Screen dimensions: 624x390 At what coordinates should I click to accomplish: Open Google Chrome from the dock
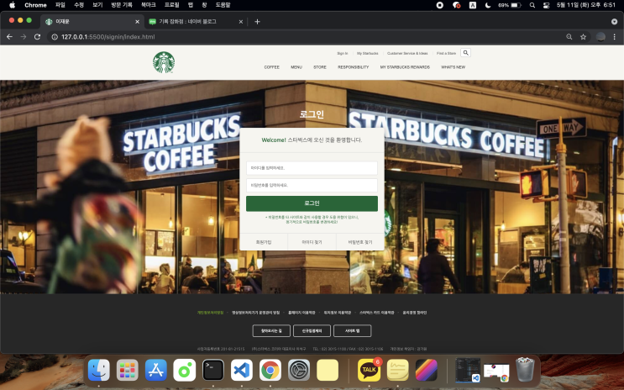[x=270, y=370]
